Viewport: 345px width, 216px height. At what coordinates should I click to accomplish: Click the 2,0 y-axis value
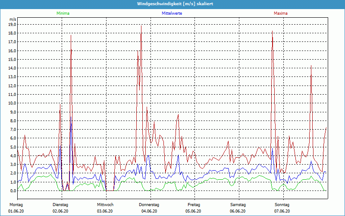[x=13, y=173]
